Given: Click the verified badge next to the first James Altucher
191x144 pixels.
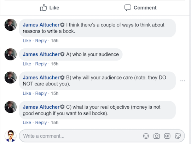Looking at the screenshot, I should (x=62, y=25).
